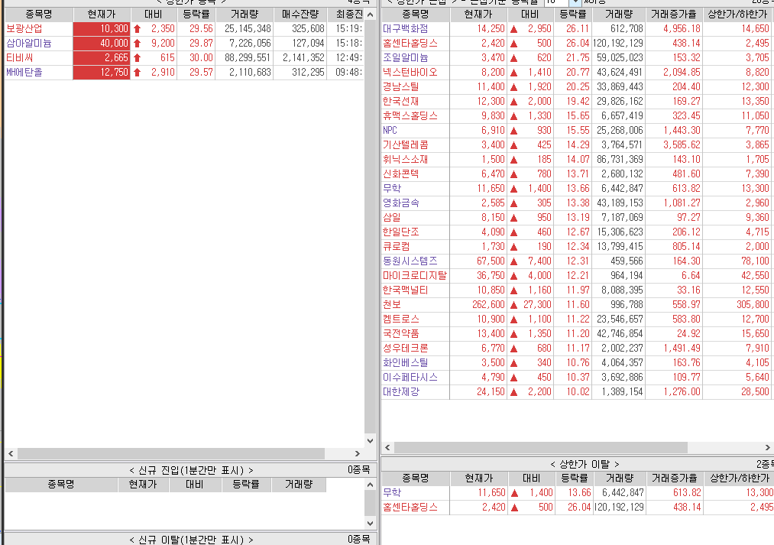The height and width of the screenshot is (545, 774).
Task: Select MH에탄올 in the 상한가 list
Action: pos(24,73)
